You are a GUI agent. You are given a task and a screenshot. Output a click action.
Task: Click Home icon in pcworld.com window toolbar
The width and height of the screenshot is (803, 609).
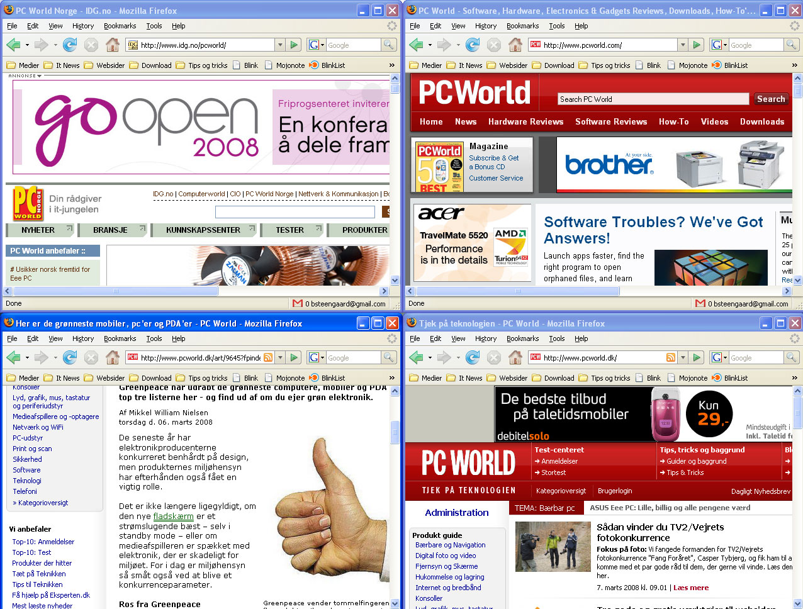click(515, 45)
